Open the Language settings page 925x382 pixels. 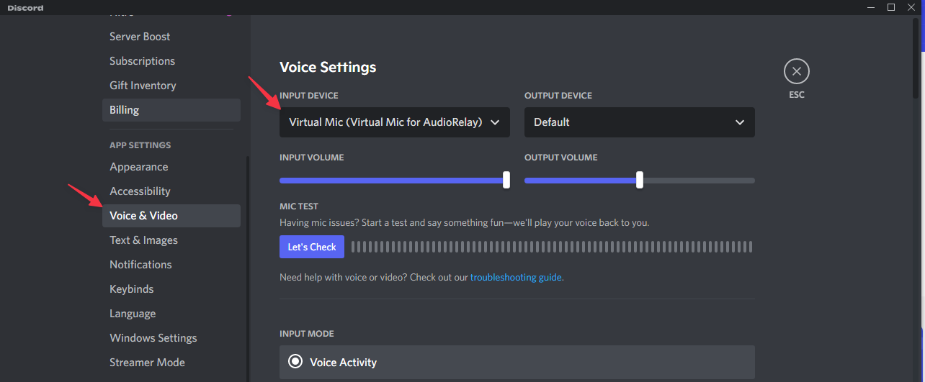pos(133,314)
